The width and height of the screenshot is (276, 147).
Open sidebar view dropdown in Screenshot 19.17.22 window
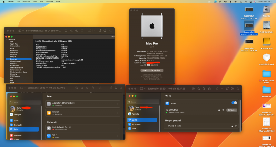pyautogui.click(x=145, y=88)
